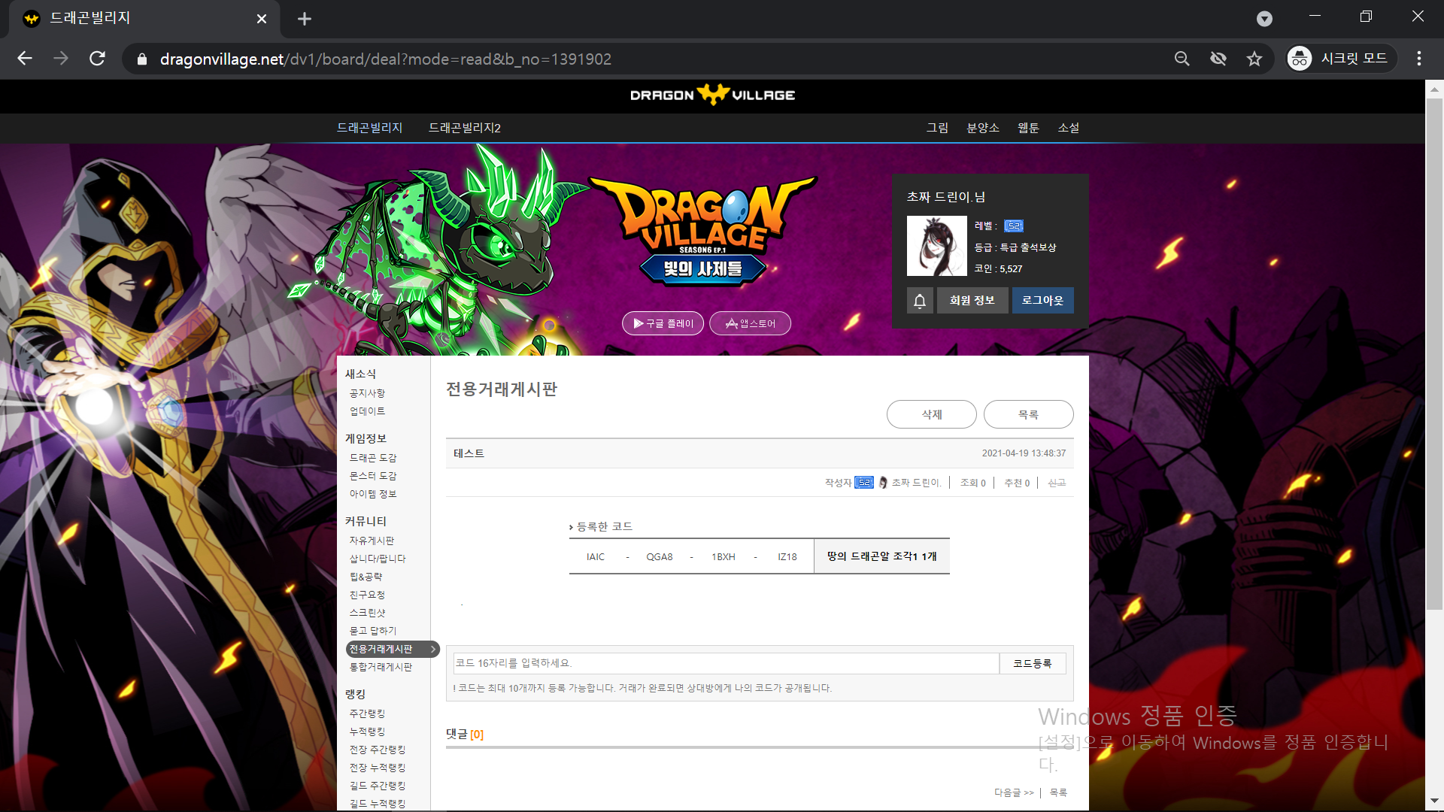The image size is (1444, 812).
Task: Click the tracking protection eye icon
Action: pyautogui.click(x=1218, y=59)
